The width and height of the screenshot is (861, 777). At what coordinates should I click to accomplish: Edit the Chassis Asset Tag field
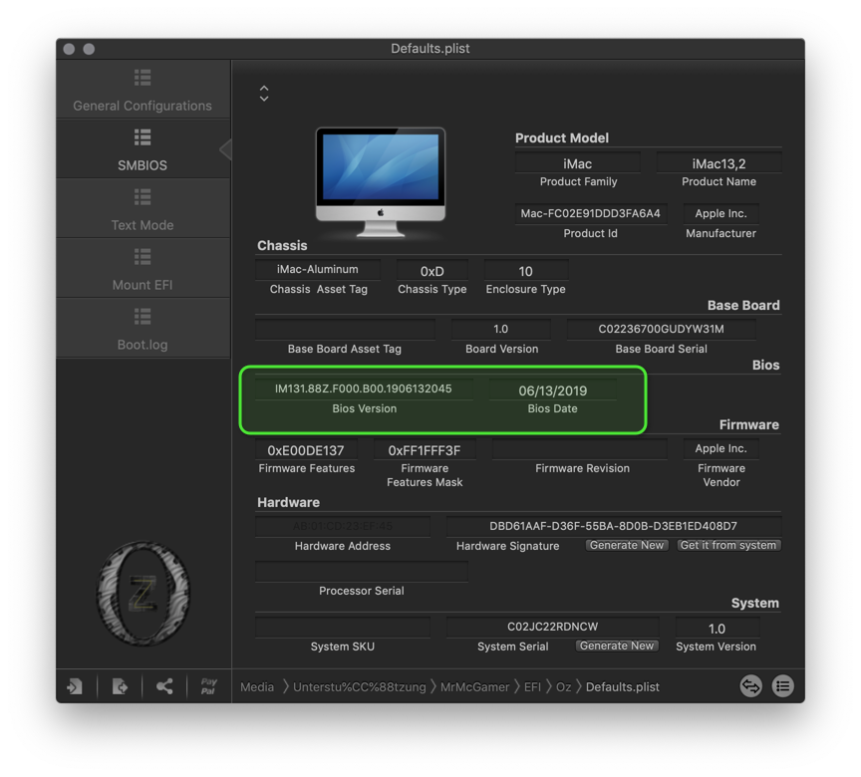317,269
